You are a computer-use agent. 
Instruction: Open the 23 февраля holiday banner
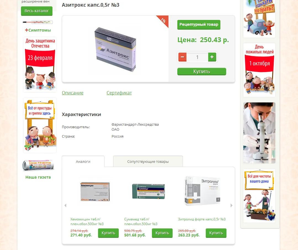coord(40,65)
